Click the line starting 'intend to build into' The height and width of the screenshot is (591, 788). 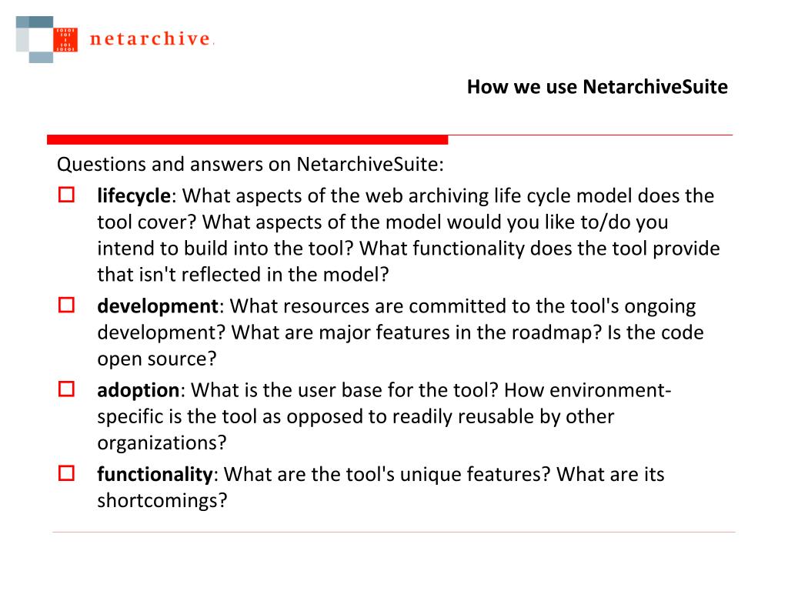click(409, 249)
